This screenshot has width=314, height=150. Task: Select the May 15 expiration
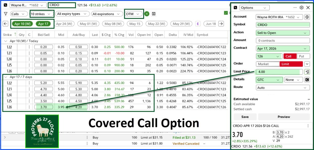[135, 24]
